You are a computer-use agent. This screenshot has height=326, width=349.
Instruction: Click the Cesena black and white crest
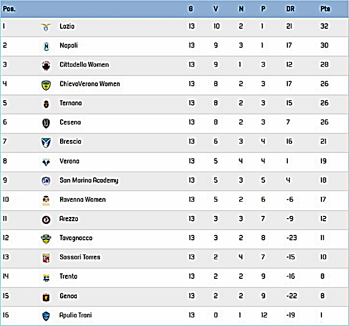[46, 123]
